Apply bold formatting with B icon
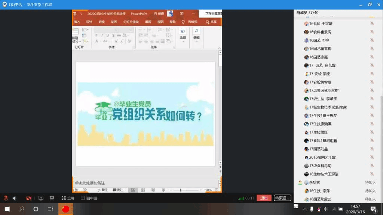 (x=96, y=35)
